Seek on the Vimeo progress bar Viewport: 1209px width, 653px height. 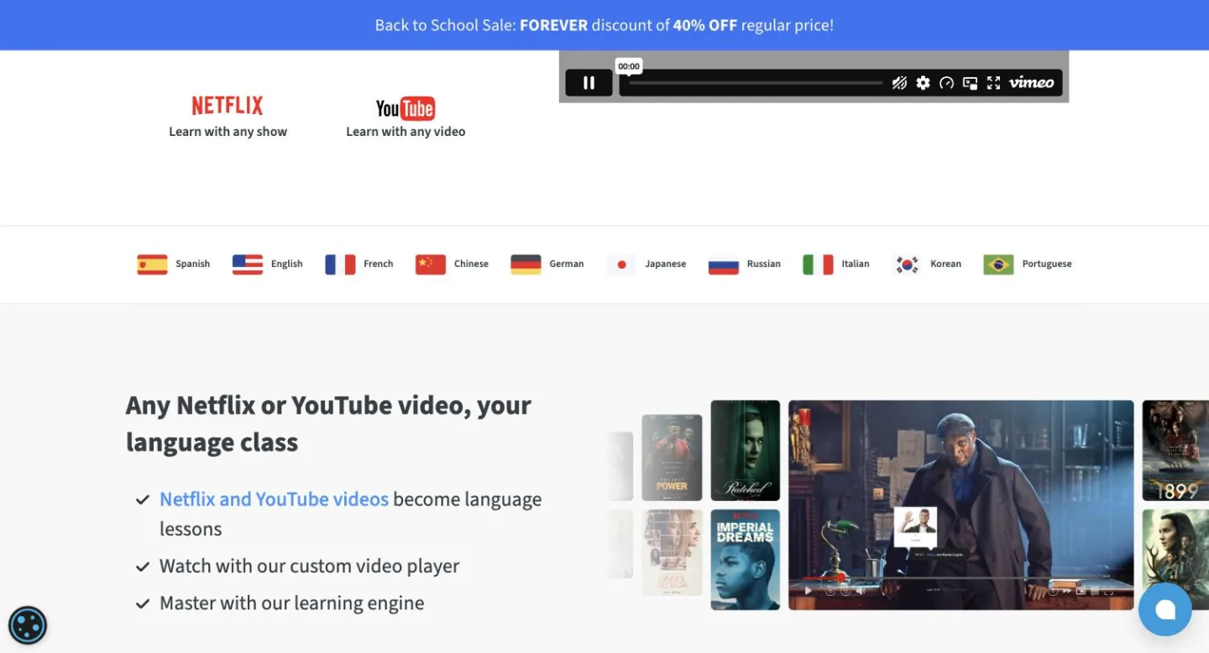click(x=756, y=83)
